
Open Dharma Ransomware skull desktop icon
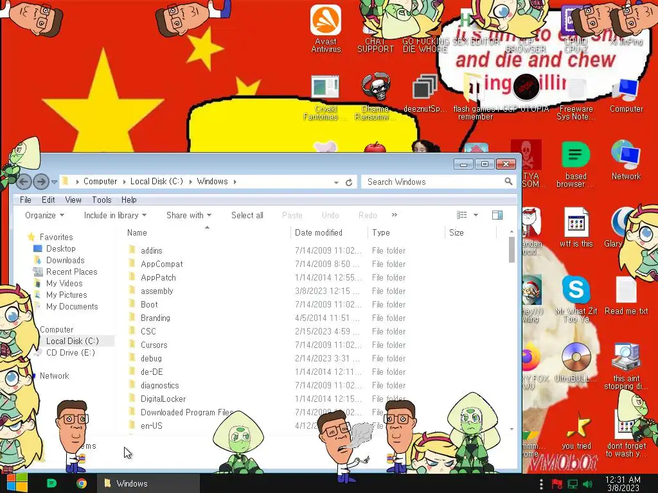(x=375, y=96)
